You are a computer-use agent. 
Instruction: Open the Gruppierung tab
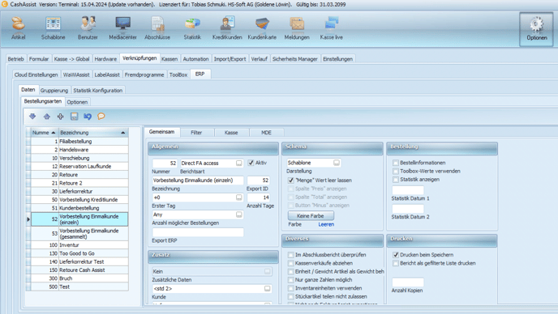coord(54,90)
